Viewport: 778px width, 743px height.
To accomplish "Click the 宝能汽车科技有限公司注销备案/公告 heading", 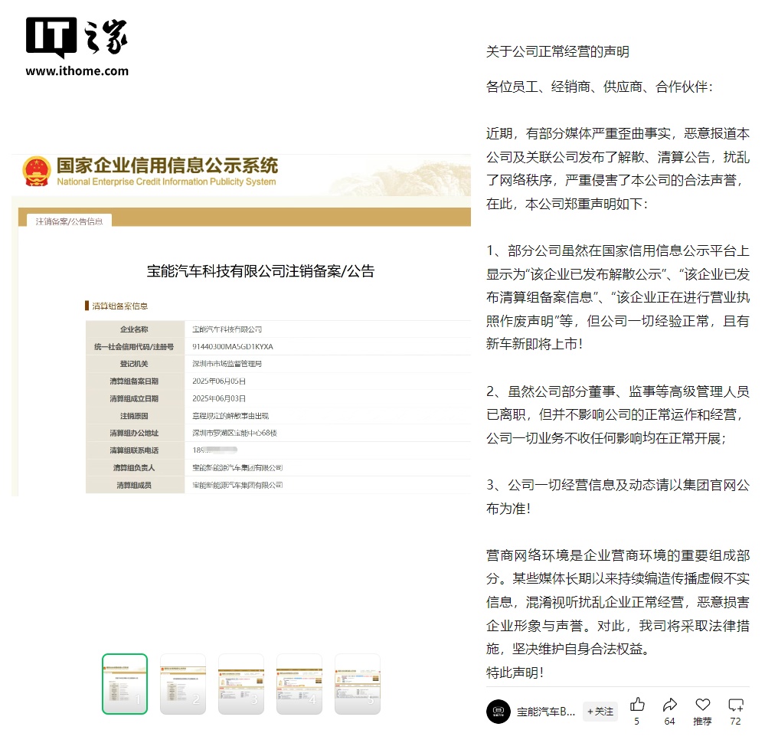I will pos(260,271).
